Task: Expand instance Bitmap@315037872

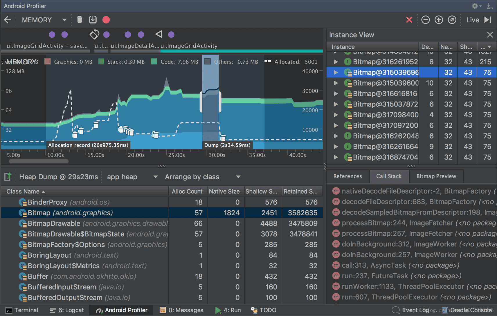Action: (336, 104)
